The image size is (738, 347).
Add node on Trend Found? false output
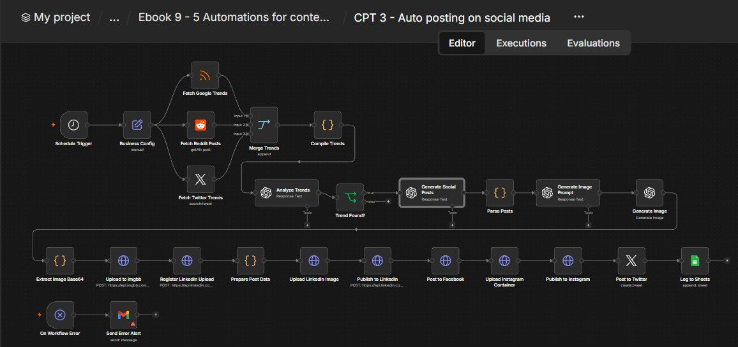click(388, 201)
